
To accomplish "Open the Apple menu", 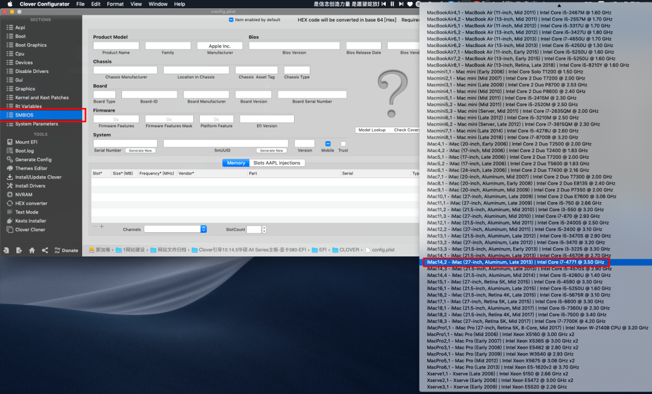I will coord(10,4).
